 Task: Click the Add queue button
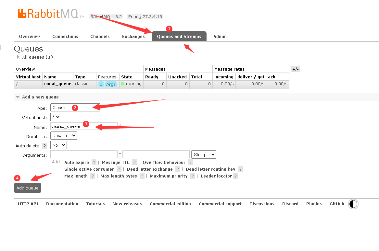coord(28,188)
